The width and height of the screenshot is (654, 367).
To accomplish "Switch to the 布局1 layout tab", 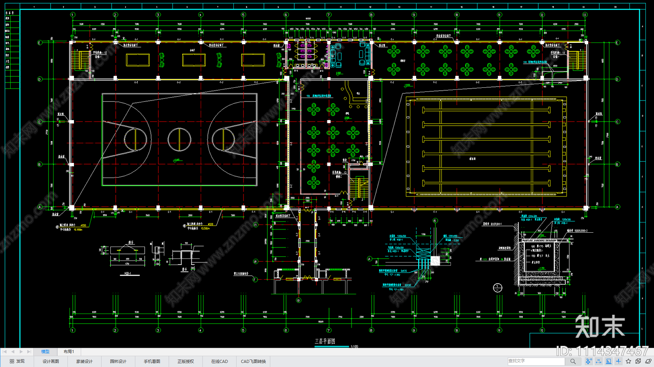I will pos(69,351).
